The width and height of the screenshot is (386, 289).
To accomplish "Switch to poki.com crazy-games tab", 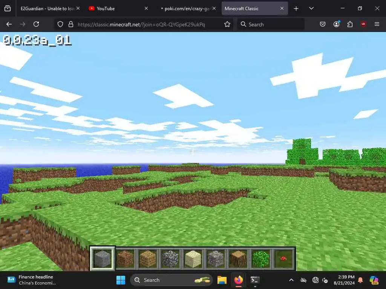I will [x=186, y=9].
